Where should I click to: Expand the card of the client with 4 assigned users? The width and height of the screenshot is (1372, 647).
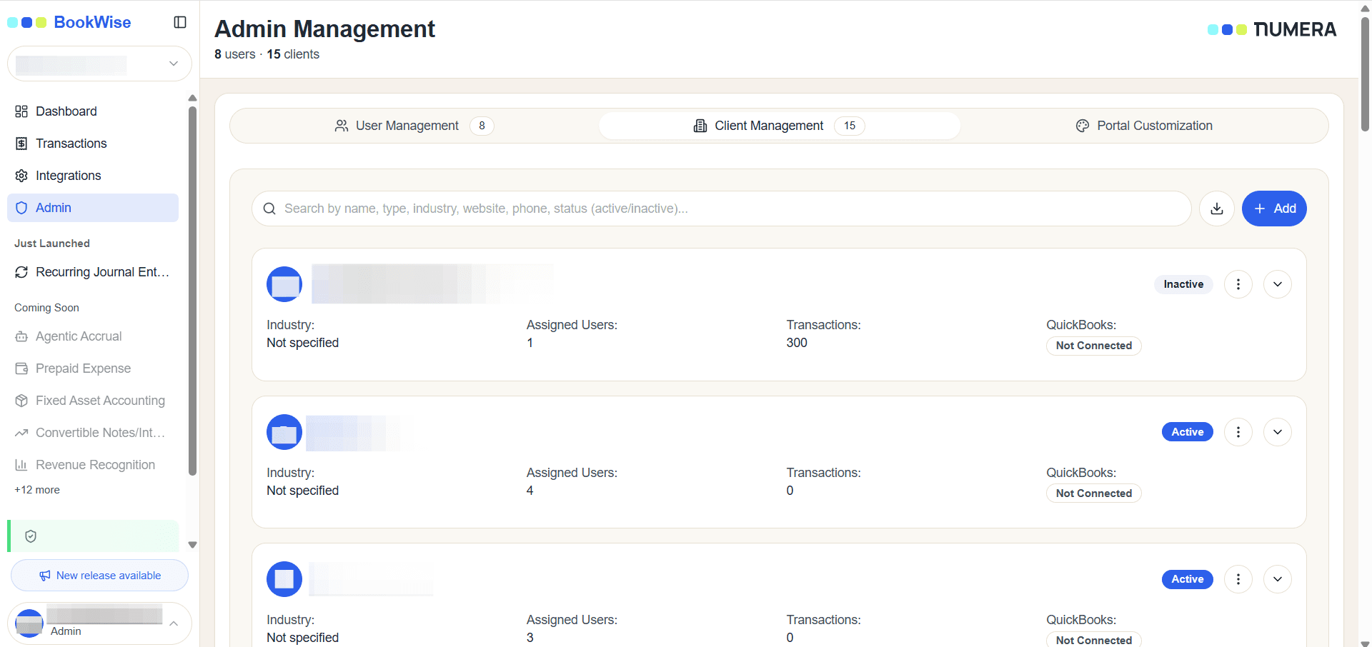click(1278, 432)
